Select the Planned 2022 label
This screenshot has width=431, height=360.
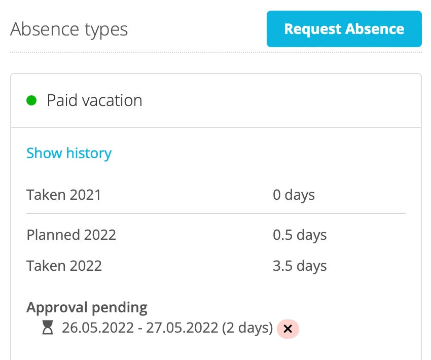click(x=71, y=235)
